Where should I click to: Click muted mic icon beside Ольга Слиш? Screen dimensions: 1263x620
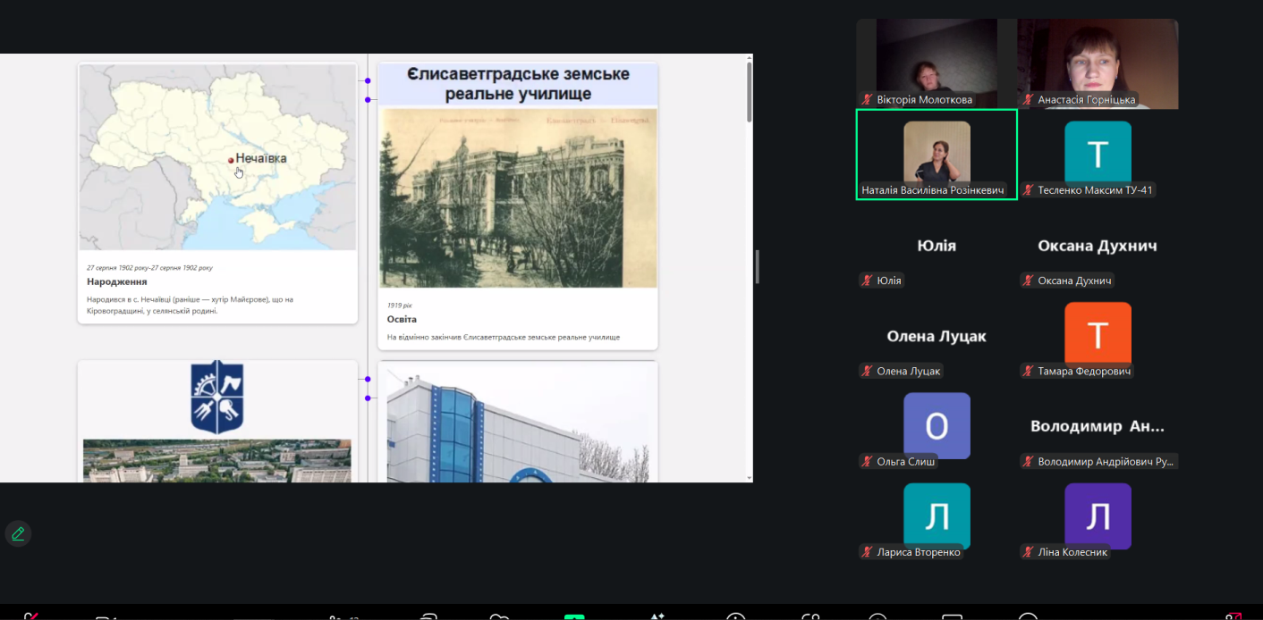pyautogui.click(x=867, y=462)
